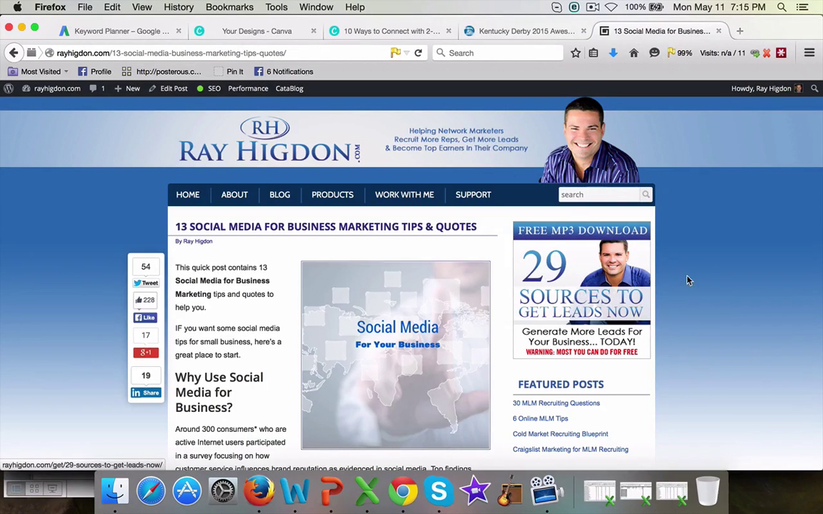Open iMovie star icon in the dock
The image size is (823, 514).
click(474, 491)
